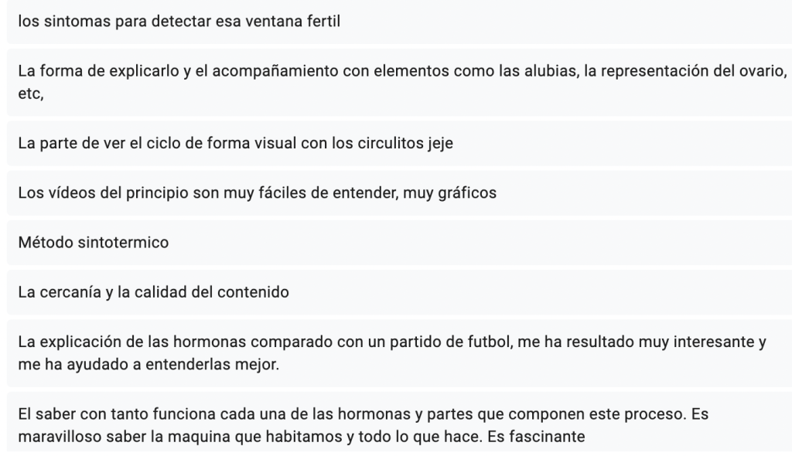Click the word 'jeje' in the circulitos response

tap(438, 145)
